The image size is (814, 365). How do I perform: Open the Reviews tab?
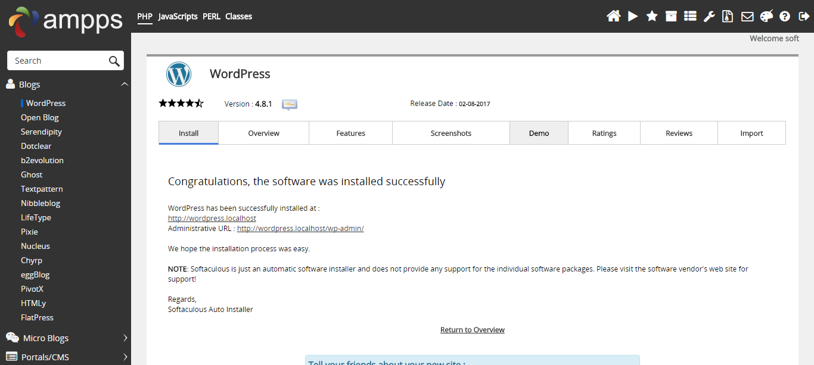point(679,133)
